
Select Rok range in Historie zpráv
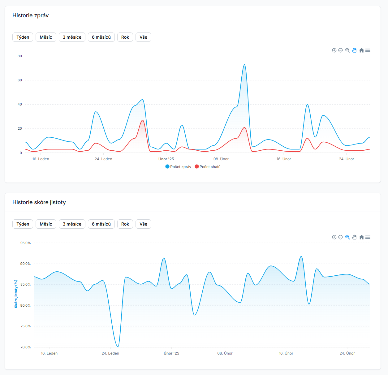click(x=125, y=37)
